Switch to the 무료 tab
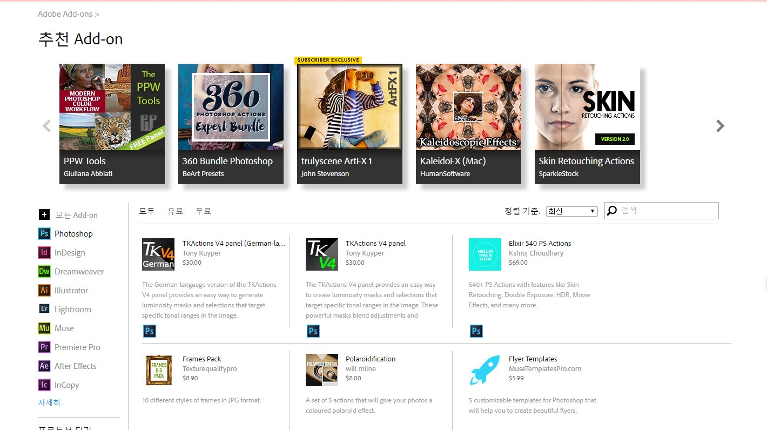 coord(203,211)
